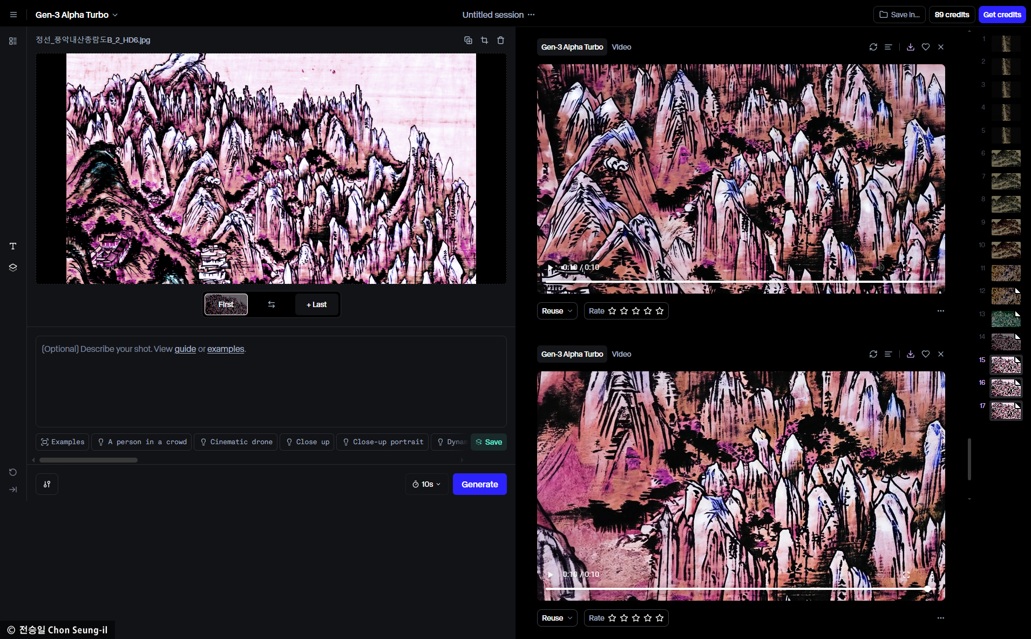Click the prompt description text field
This screenshot has width=1031, height=639.
(271, 382)
